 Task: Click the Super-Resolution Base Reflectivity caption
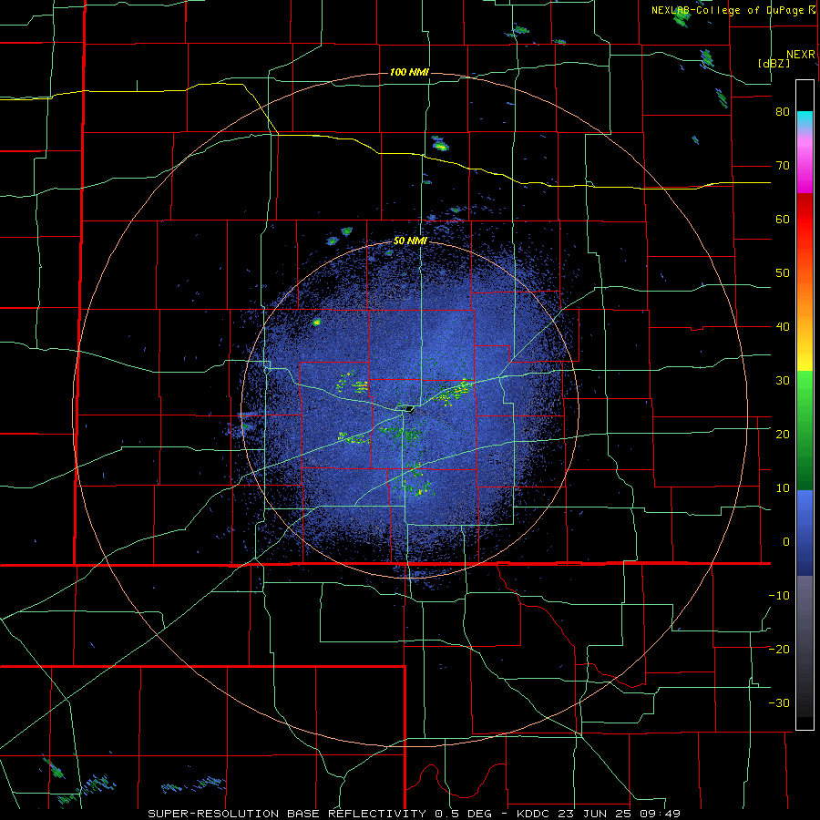pos(287,814)
